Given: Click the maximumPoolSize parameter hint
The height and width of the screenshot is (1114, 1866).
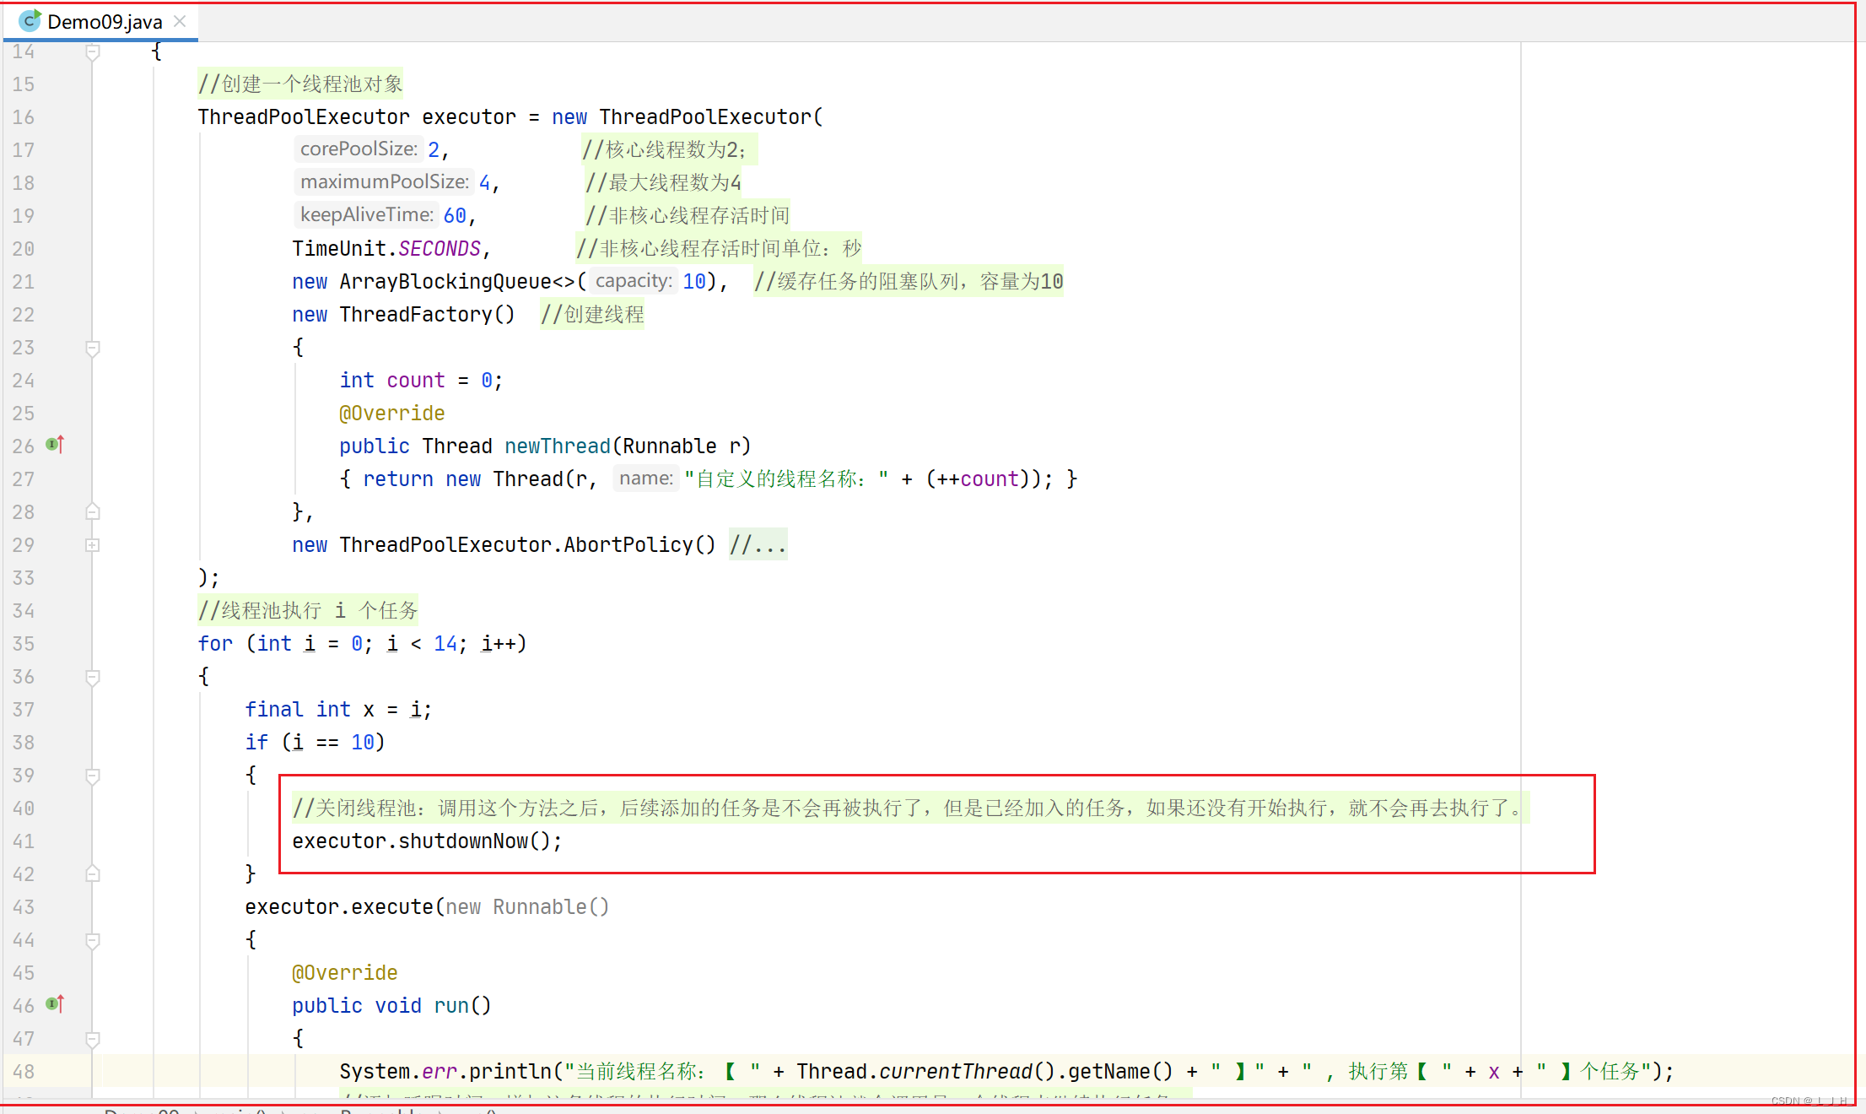Looking at the screenshot, I should pyautogui.click(x=384, y=182).
